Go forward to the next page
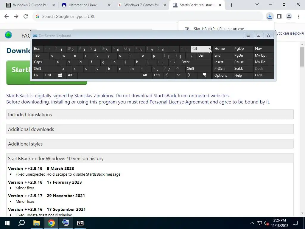305x229 pixels. [x=16, y=16]
